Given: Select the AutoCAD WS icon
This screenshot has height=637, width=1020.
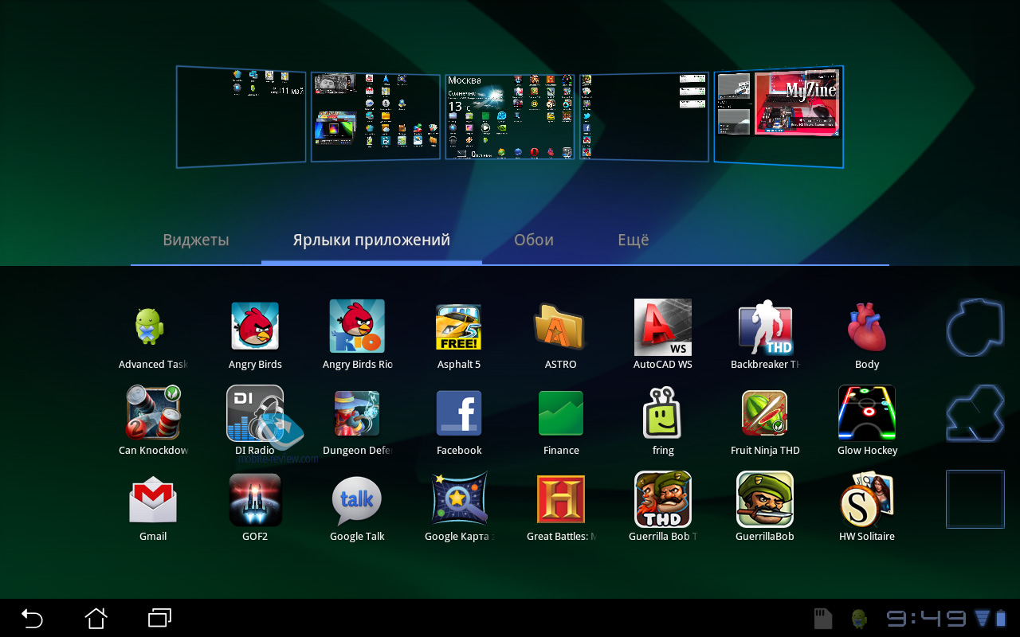Looking at the screenshot, I should point(663,326).
